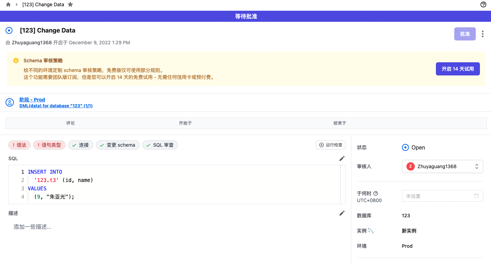Open the 阶段 - Prod link
Viewport: 491px width, 264px height.
32,100
